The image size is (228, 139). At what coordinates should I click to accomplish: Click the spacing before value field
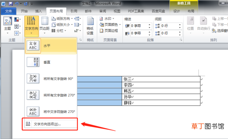point(170,26)
